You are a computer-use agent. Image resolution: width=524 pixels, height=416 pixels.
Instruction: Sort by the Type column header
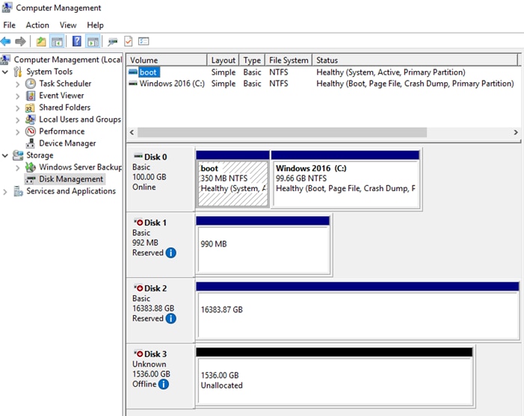252,60
